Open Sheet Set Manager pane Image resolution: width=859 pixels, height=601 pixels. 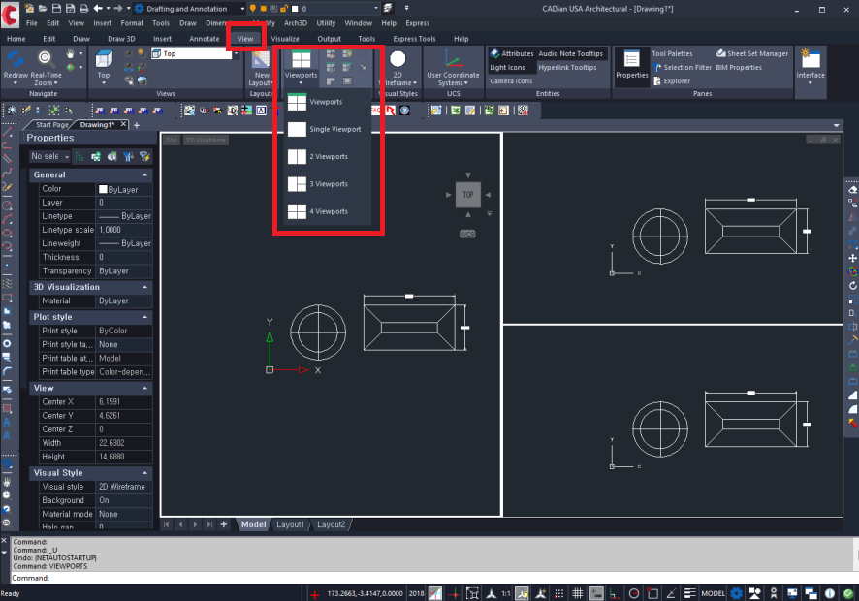[751, 54]
